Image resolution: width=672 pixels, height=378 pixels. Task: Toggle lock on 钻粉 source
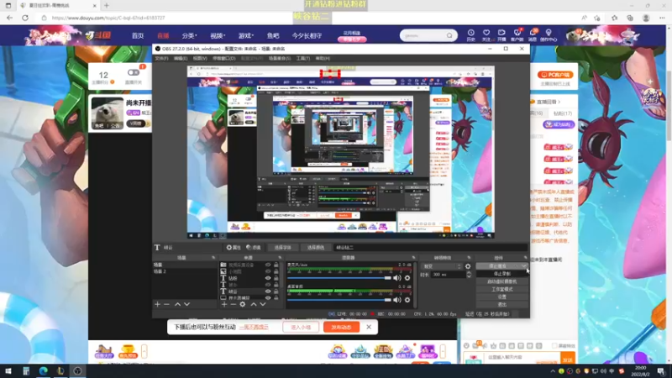tap(276, 278)
